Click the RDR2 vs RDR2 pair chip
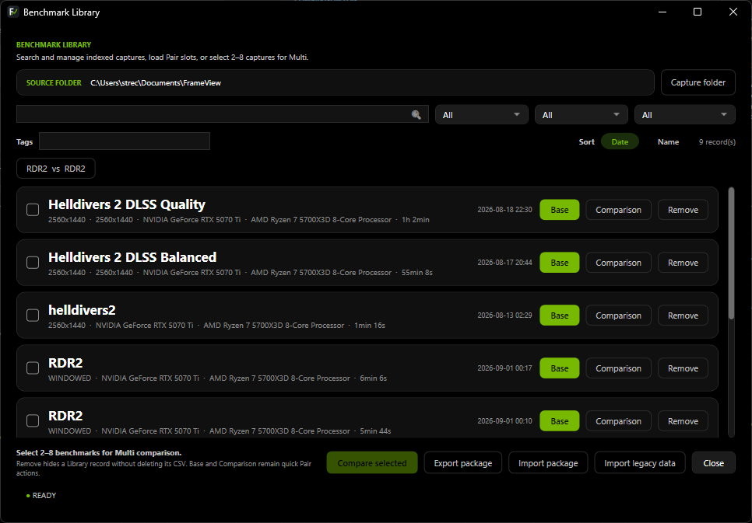Image resolution: width=752 pixels, height=523 pixels. [55, 169]
